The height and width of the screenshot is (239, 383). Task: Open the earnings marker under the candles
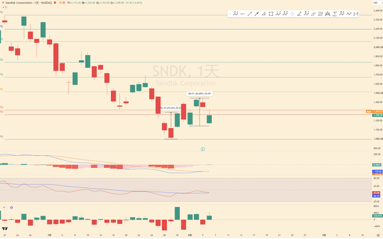point(203,149)
